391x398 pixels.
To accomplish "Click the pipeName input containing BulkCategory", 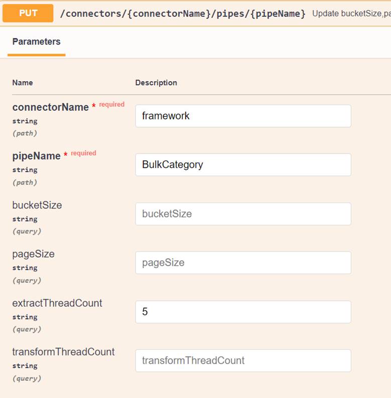I will click(x=243, y=165).
